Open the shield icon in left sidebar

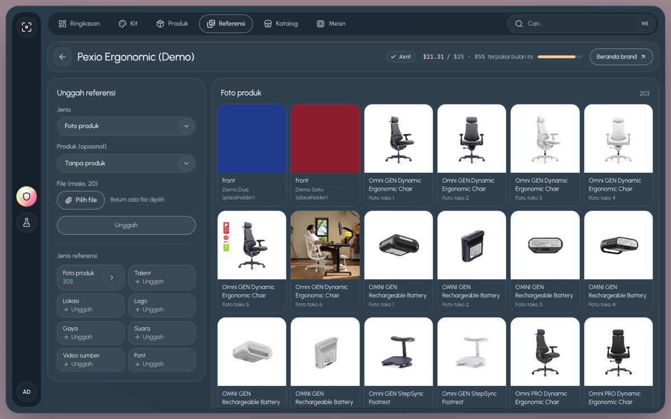point(26,196)
